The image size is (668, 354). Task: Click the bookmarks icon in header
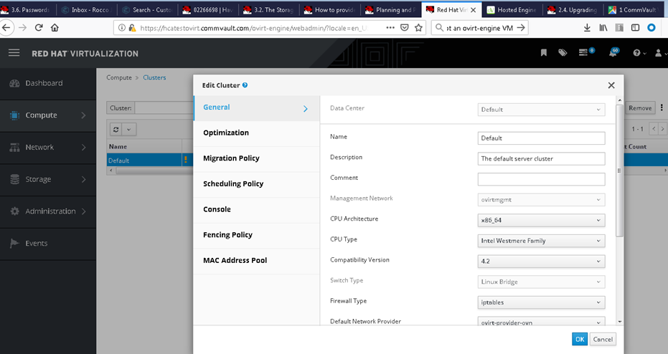[x=544, y=53]
